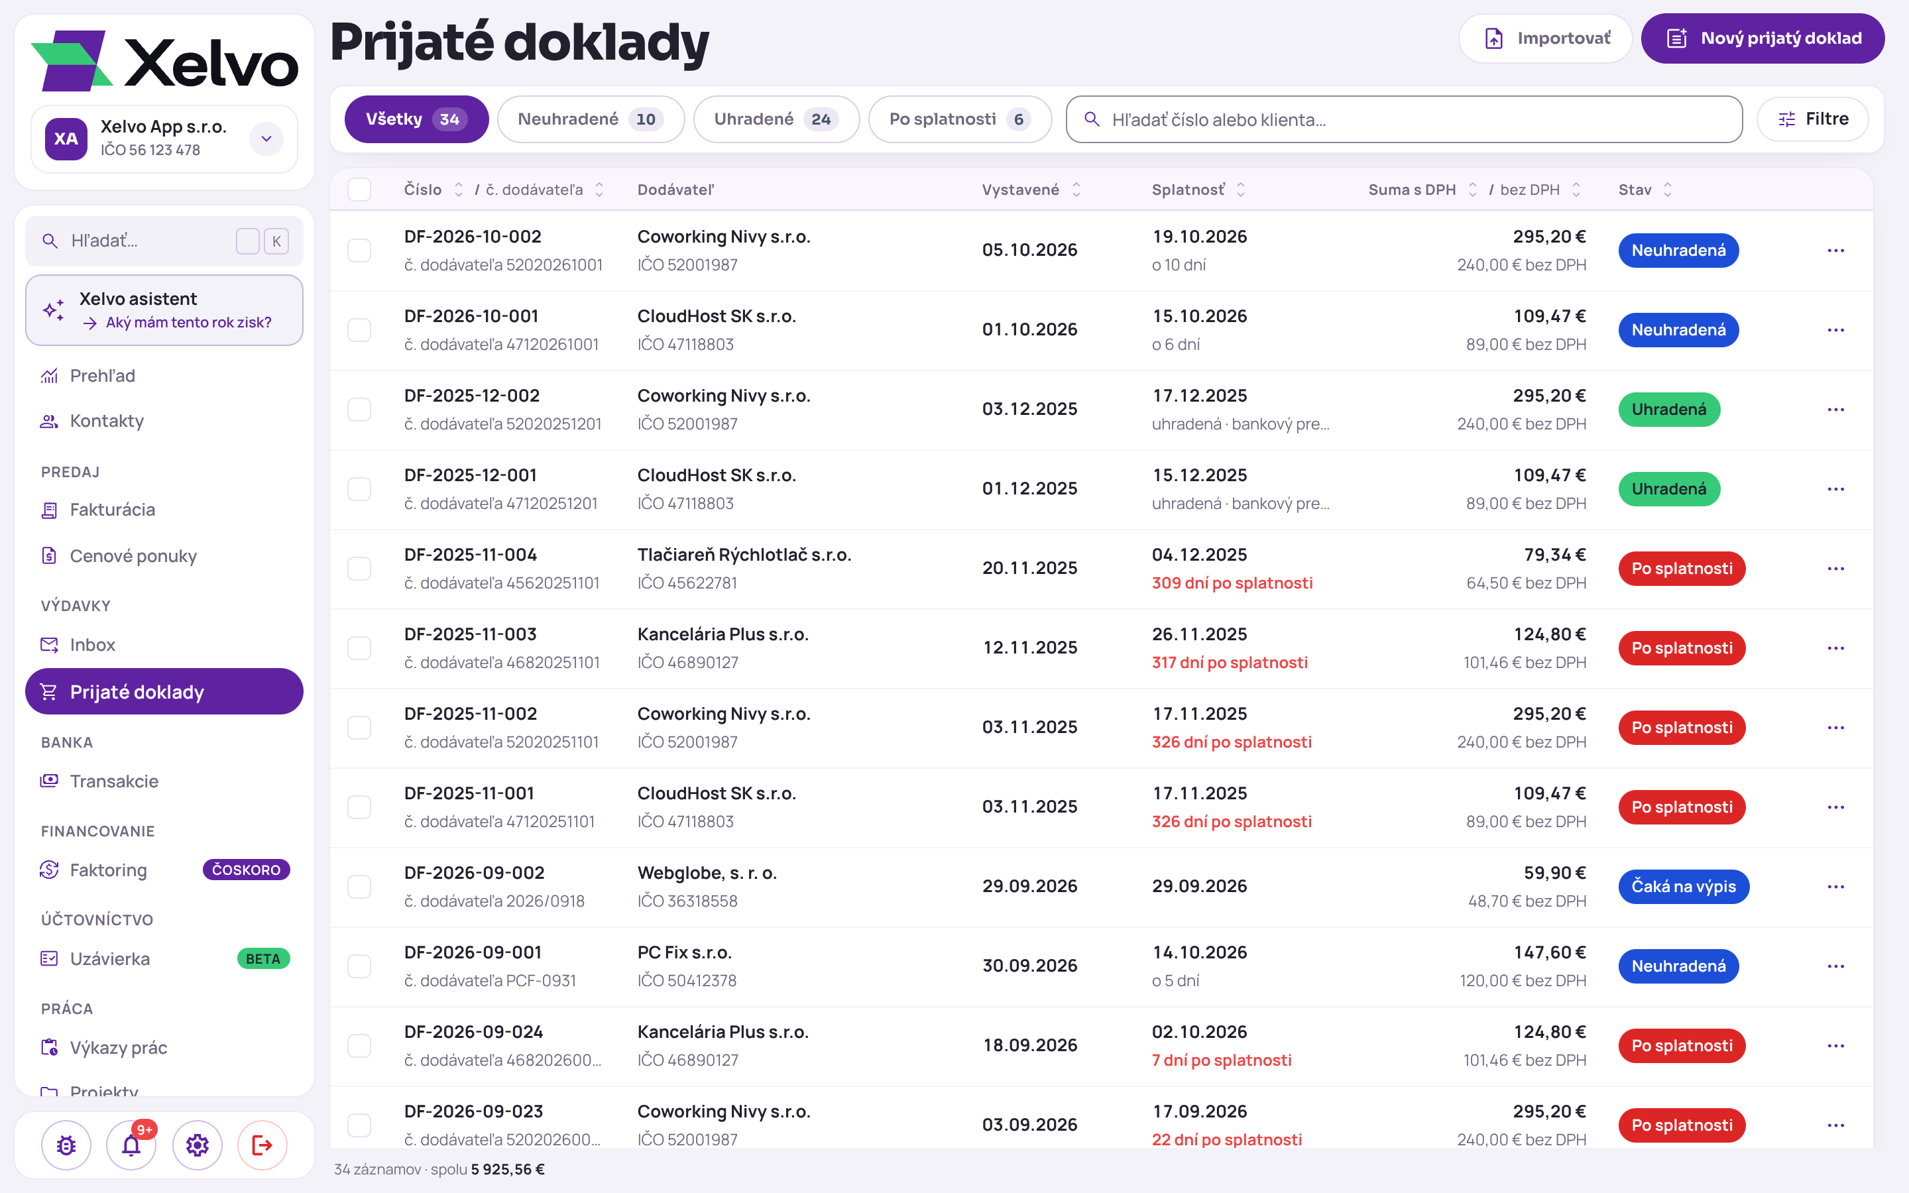Screen dimensions: 1909x1193
Task: Sort by Splatnosť column
Action: [x=1198, y=190]
